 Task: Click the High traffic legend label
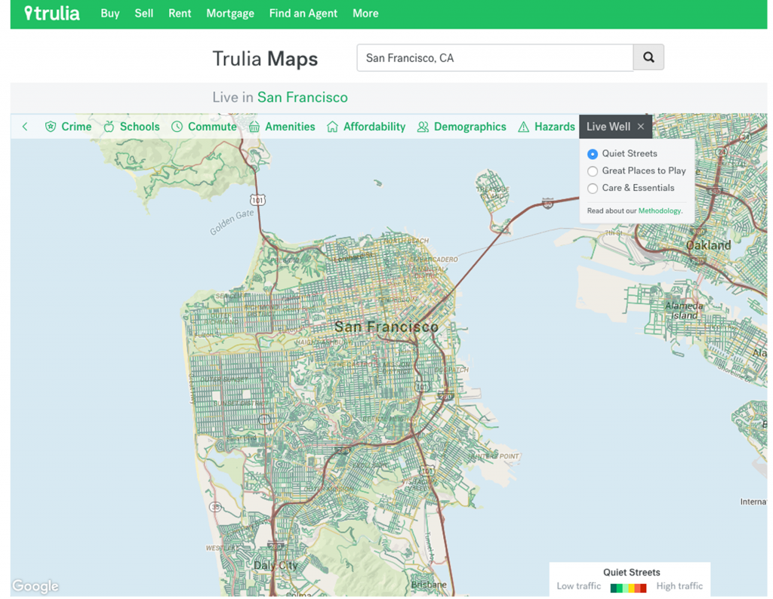[679, 586]
